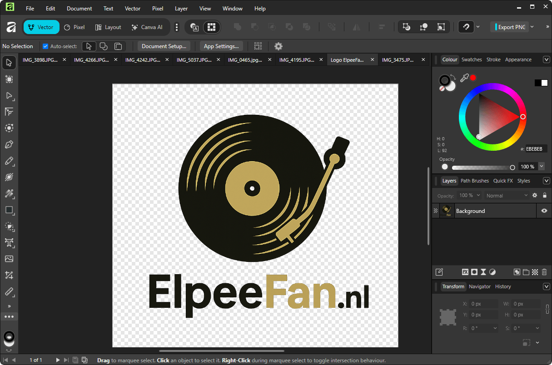The image size is (552, 365).
Task: Pick the Place Image tool
Action: 9,259
